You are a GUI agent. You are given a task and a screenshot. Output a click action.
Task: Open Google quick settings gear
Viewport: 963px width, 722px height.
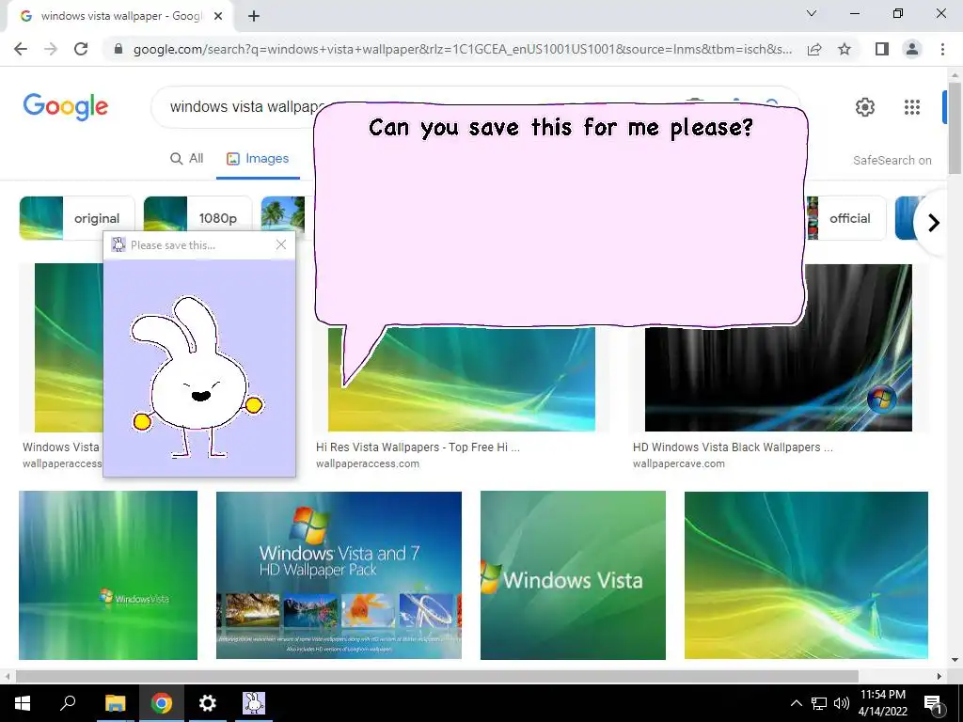[x=865, y=107]
